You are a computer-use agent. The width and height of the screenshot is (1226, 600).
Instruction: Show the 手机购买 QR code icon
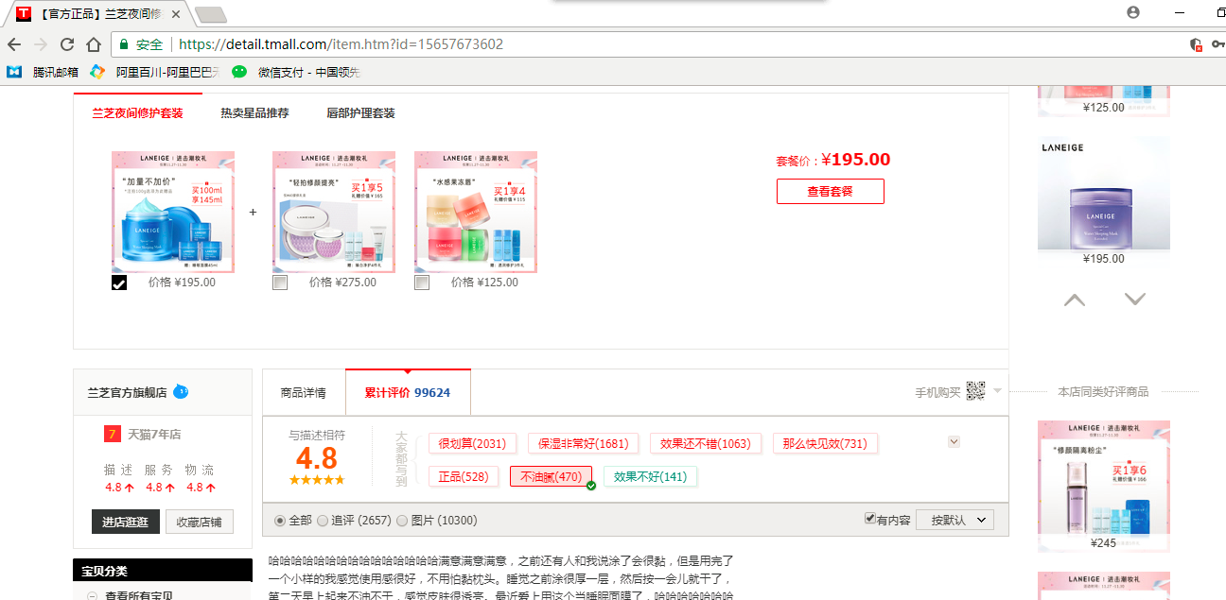[x=975, y=391]
